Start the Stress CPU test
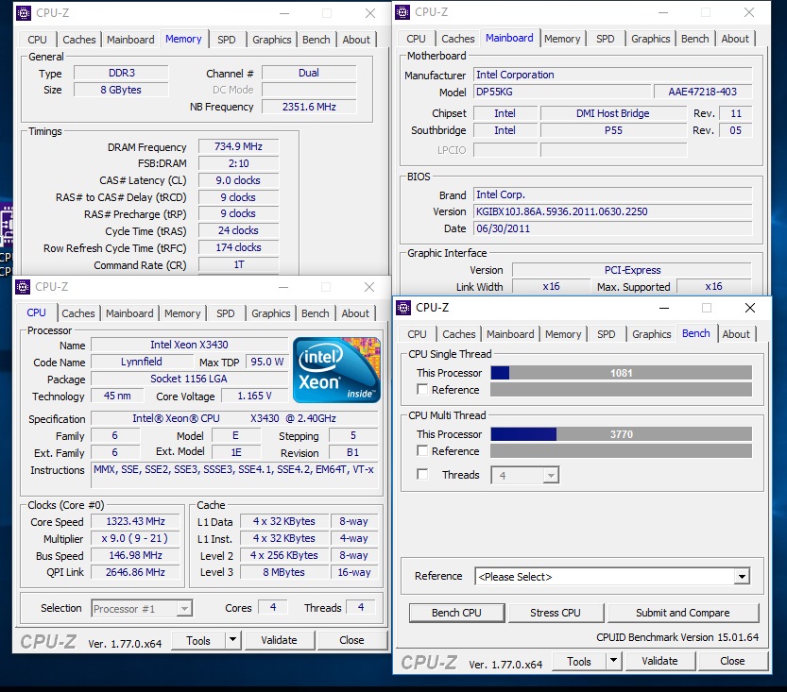 click(x=556, y=613)
